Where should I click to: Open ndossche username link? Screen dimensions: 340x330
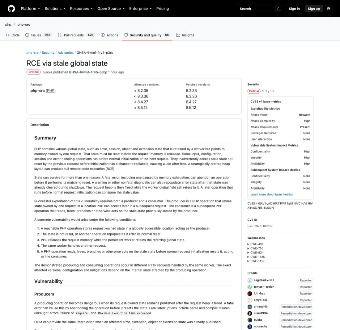(x=261, y=326)
